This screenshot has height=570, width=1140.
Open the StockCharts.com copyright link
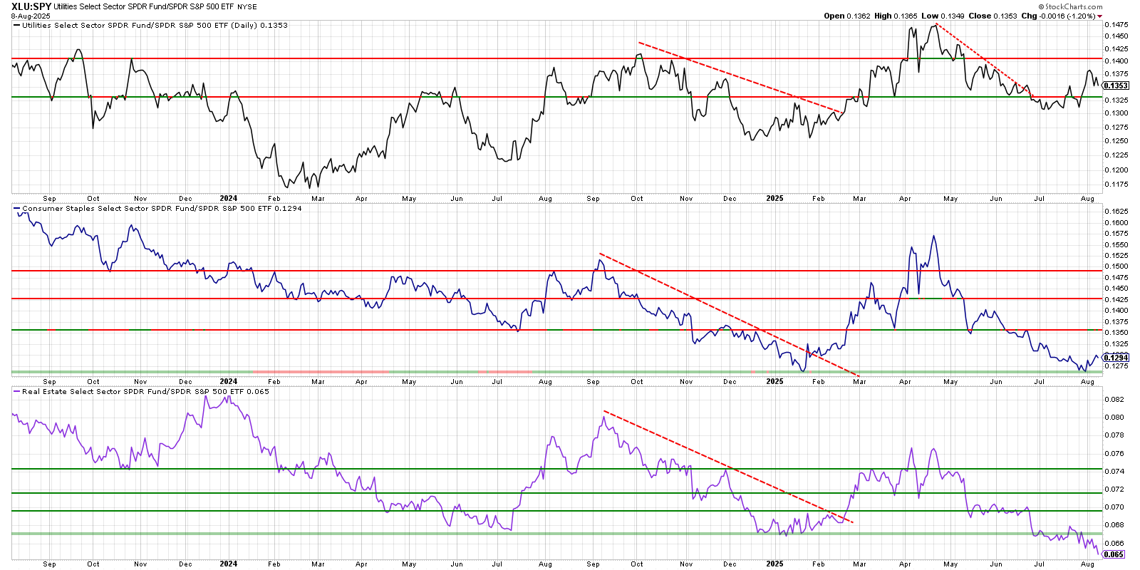tap(1070, 6)
